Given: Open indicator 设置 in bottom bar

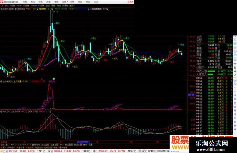Looking at the screenshot, I should coord(90,145).
